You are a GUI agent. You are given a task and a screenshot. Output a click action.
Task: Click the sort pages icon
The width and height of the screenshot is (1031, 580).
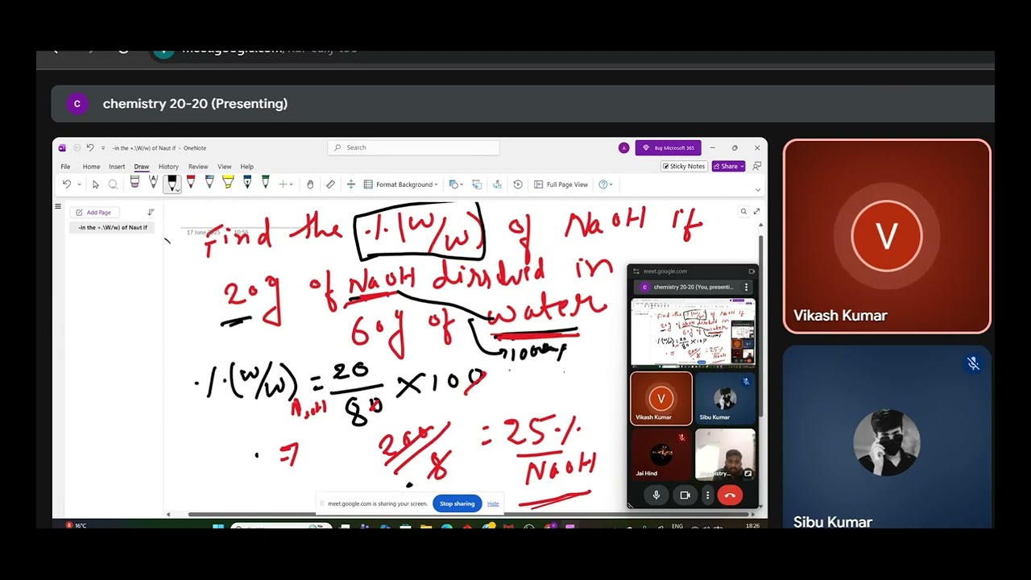151,212
